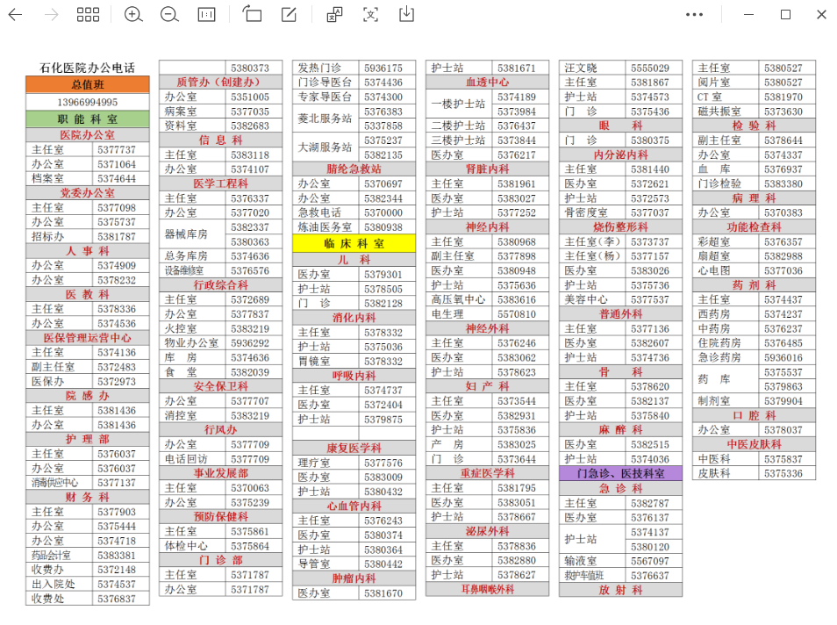Go forward to the next image
The width and height of the screenshot is (837, 625).
pyautogui.click(x=52, y=15)
